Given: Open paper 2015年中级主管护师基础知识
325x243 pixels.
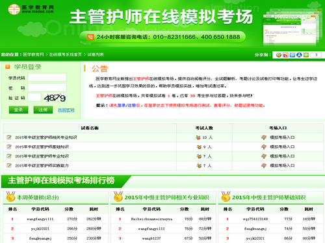Looking at the screenshot, I should 42,147.
